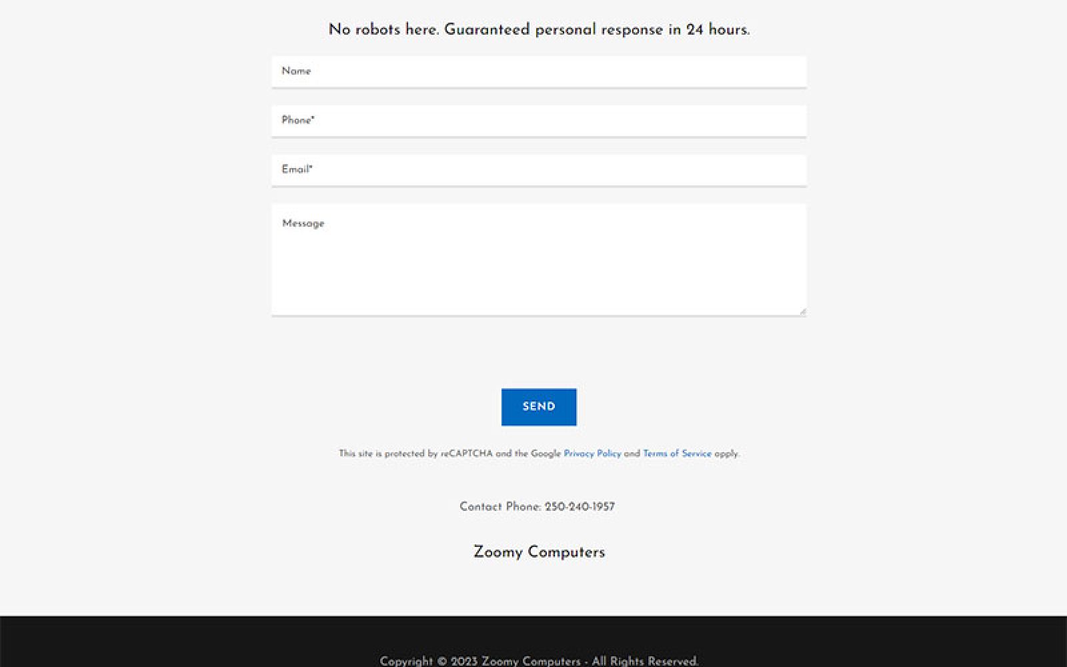Select the Email* input field

539,170
